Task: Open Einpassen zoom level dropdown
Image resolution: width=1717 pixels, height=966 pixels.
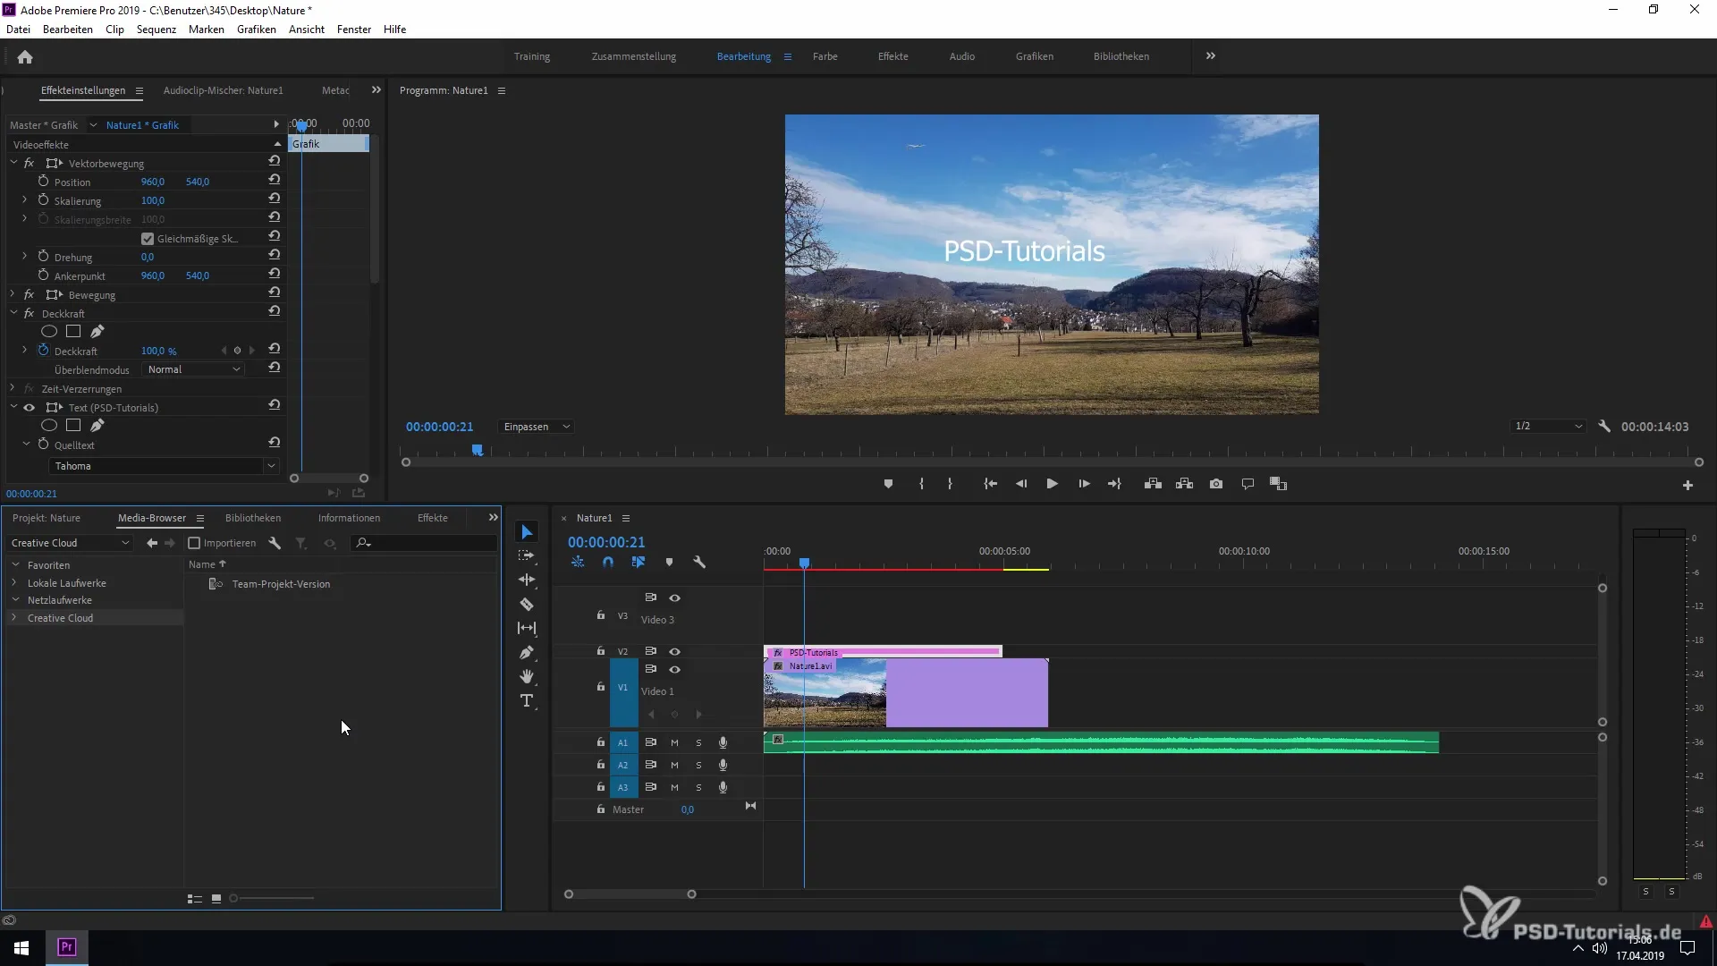Action: point(536,427)
